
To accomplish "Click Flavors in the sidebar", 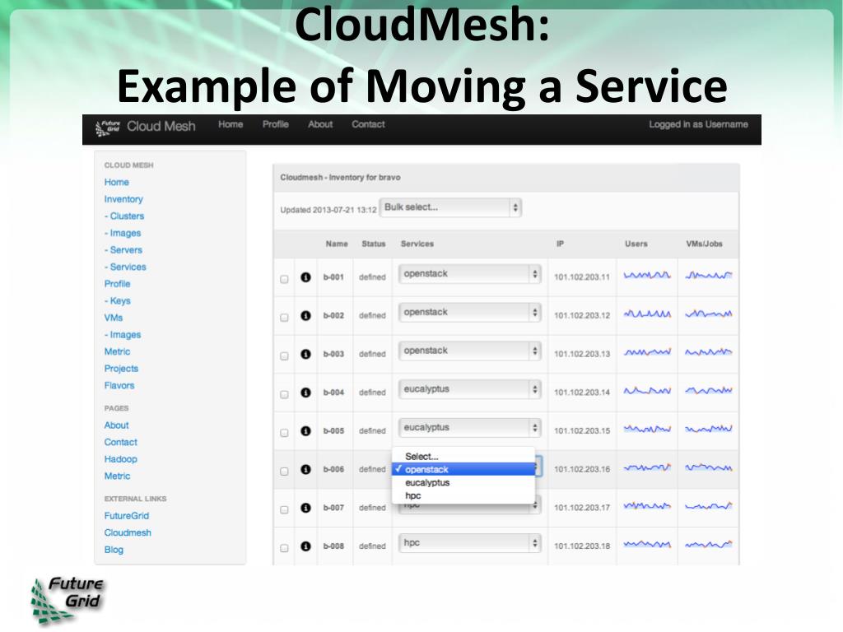I will 119,385.
